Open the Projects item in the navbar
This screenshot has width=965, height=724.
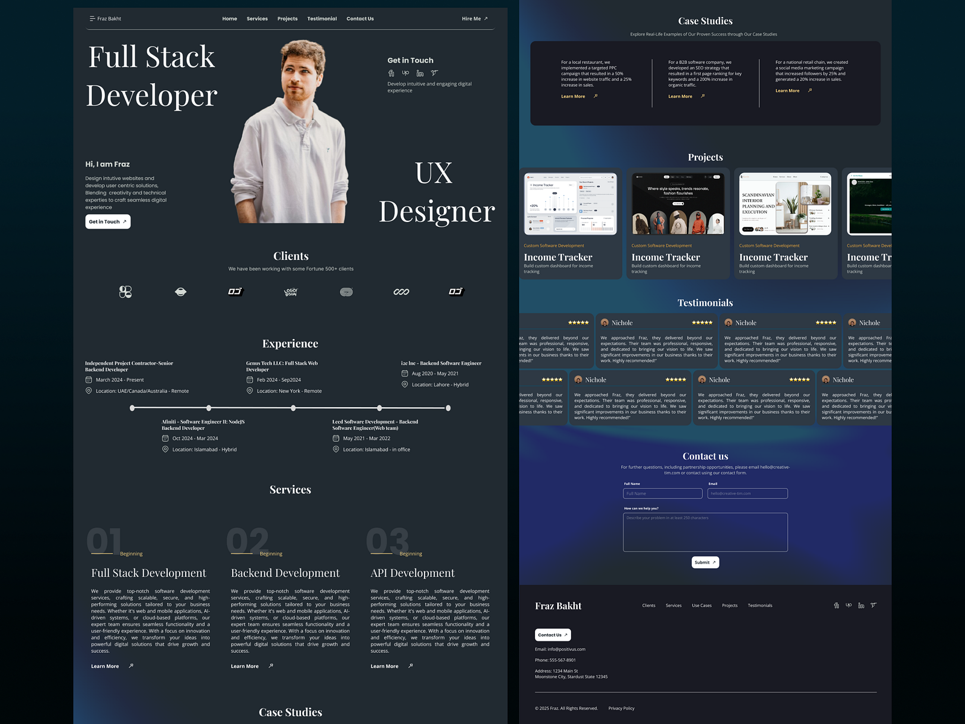(288, 19)
